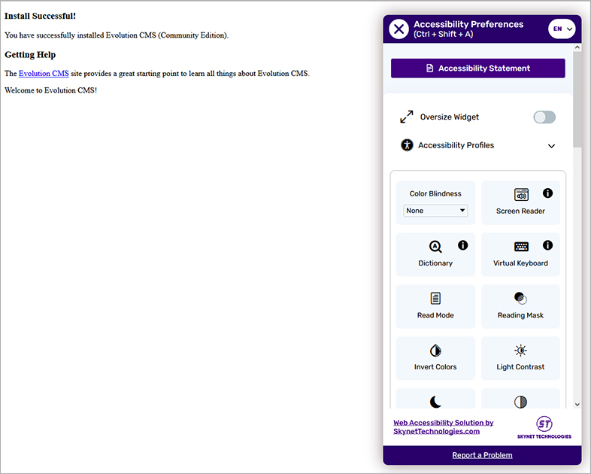Toggle Invert Colors
Screen dimensions: 591x474
tap(435, 358)
